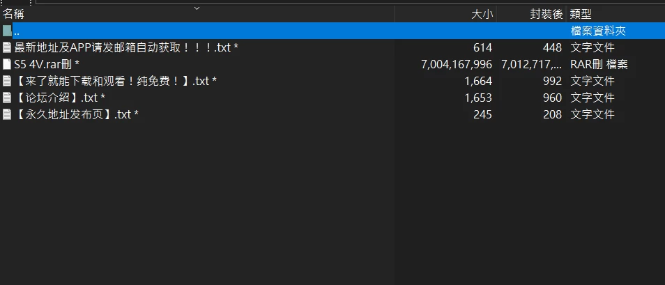Click the RAR删 檔案 type cell
The height and width of the screenshot is (285, 665).
[x=599, y=64]
